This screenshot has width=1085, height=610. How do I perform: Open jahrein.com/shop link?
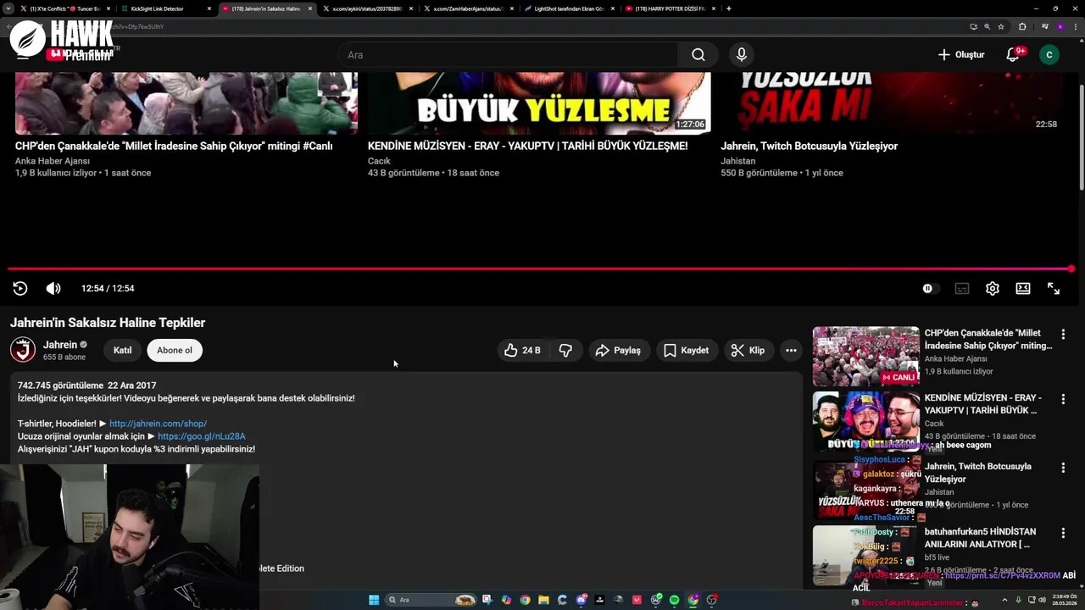coord(158,424)
